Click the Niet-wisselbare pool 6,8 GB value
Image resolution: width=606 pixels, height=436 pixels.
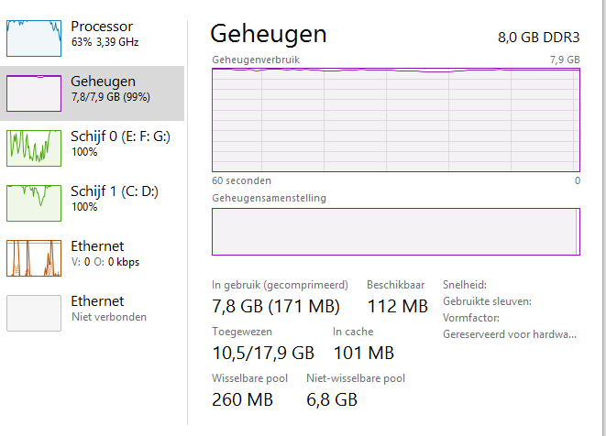[x=331, y=399]
